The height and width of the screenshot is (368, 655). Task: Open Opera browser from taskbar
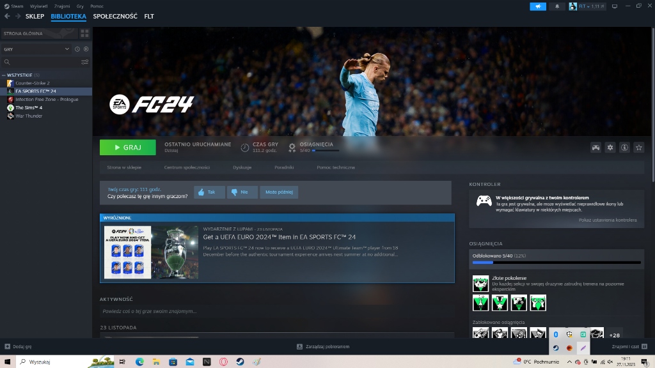pos(223,362)
